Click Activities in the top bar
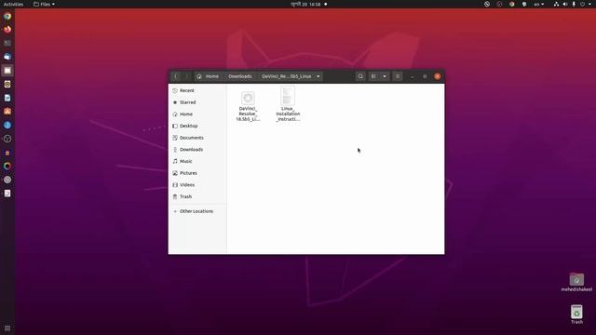This screenshot has width=596, height=335. pos(13,4)
